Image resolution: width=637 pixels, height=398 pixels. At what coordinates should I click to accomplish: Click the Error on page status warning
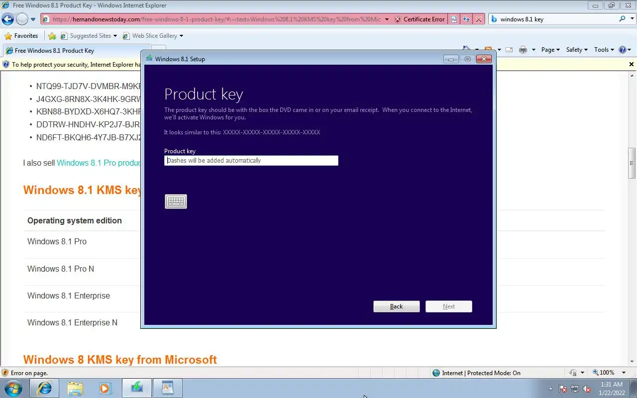pos(25,373)
